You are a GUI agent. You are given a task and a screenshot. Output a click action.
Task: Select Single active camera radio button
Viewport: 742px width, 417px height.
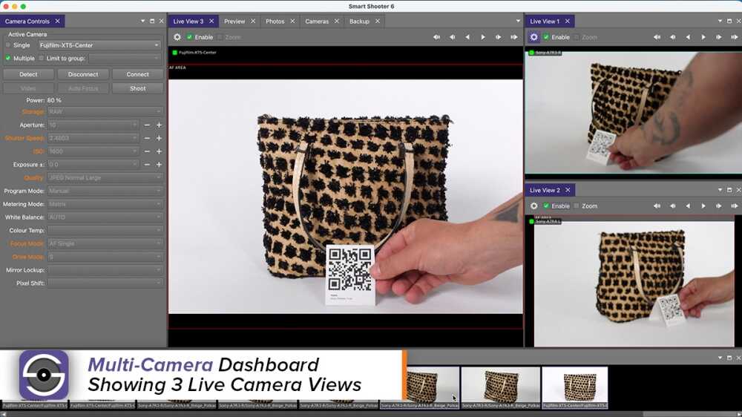tap(7, 45)
